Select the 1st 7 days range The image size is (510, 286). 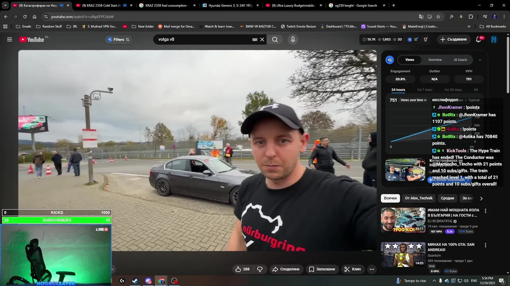pos(424,90)
